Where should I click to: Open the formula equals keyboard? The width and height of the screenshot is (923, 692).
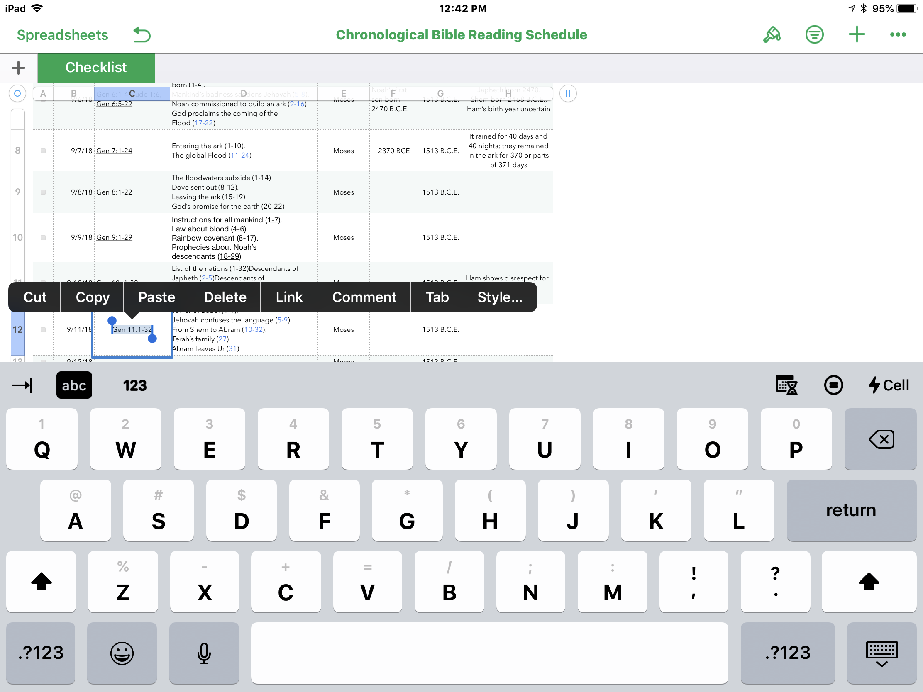[833, 385]
